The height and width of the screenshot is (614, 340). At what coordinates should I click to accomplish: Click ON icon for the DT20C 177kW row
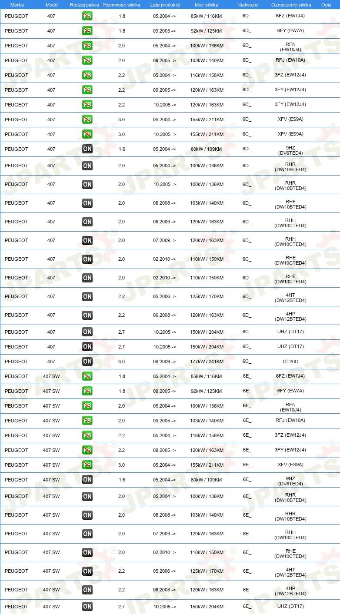point(87,362)
